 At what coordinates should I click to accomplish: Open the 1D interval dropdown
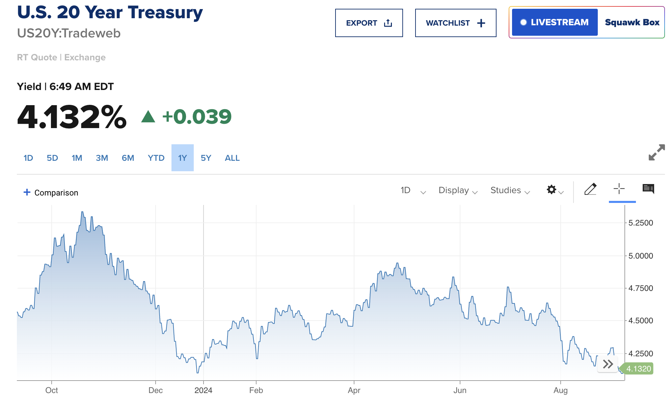point(413,190)
